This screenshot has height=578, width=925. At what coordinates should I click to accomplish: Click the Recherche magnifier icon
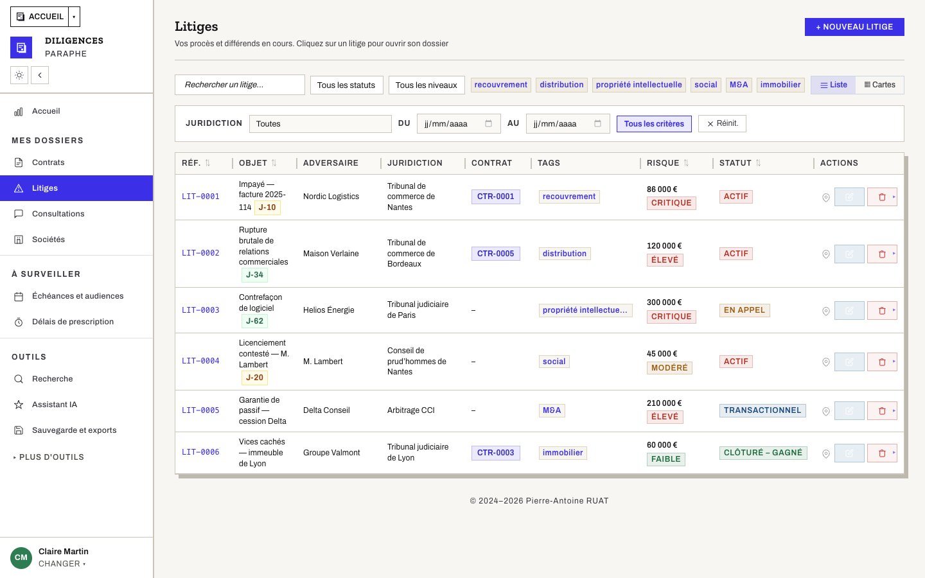click(x=19, y=379)
